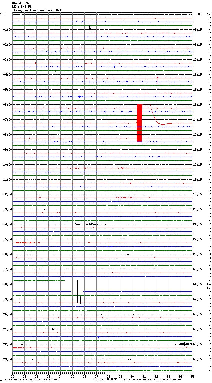Viewport: 212px width, 383px height.
Task: Click the 02:15 UTC time label
Action: pyautogui.click(x=197, y=299)
